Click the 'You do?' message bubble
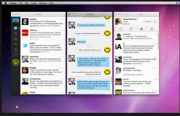The image size is (180, 116). click(x=82, y=42)
